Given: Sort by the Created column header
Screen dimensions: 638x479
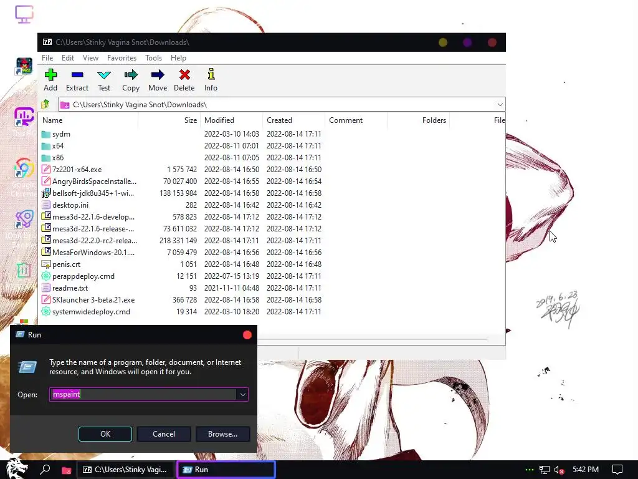Looking at the screenshot, I should click(x=294, y=120).
